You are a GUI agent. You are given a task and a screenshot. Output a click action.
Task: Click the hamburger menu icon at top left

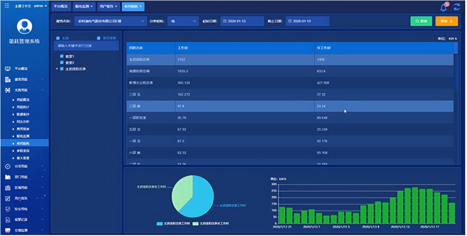click(6, 6)
